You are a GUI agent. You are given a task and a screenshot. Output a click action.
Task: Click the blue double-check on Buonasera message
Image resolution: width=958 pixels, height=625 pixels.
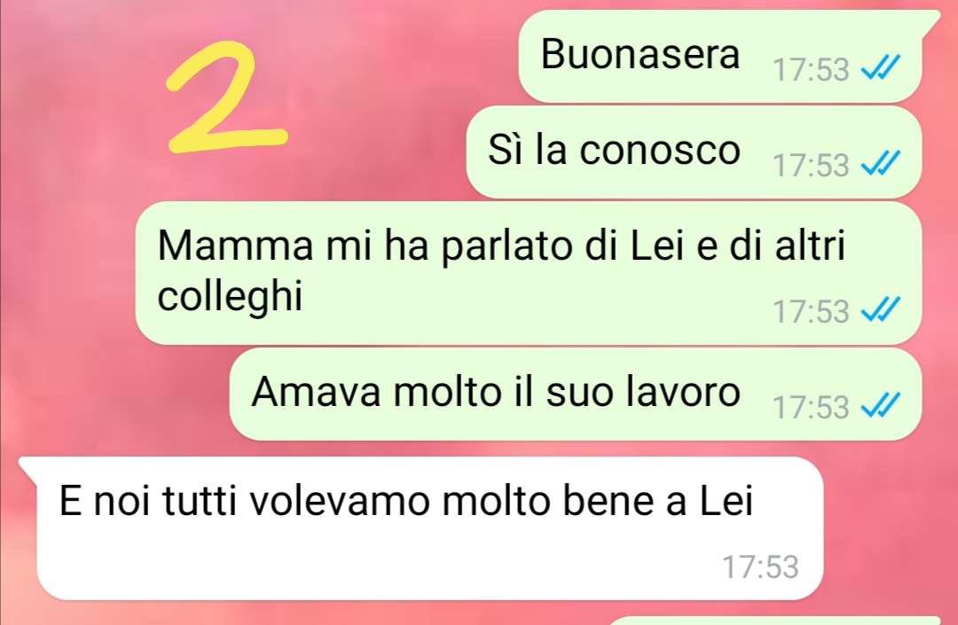[x=881, y=67]
